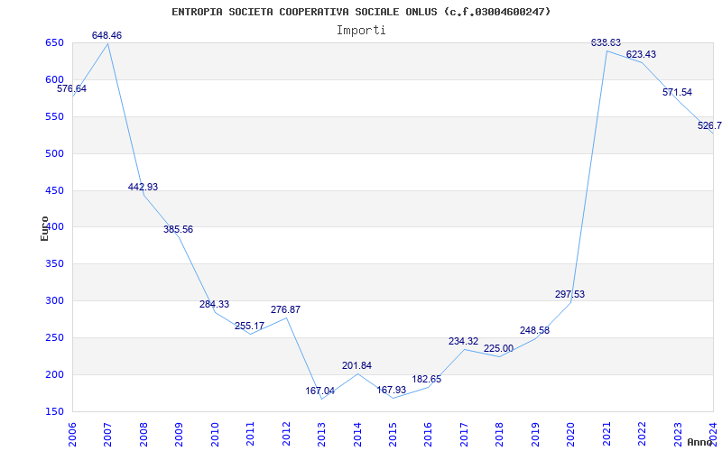722x451 pixels.
Task: Click the 385.56 data label
Action: click(x=178, y=229)
